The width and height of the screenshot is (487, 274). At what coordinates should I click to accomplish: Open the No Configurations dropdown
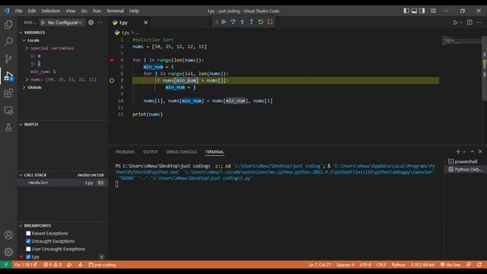[x=65, y=22]
